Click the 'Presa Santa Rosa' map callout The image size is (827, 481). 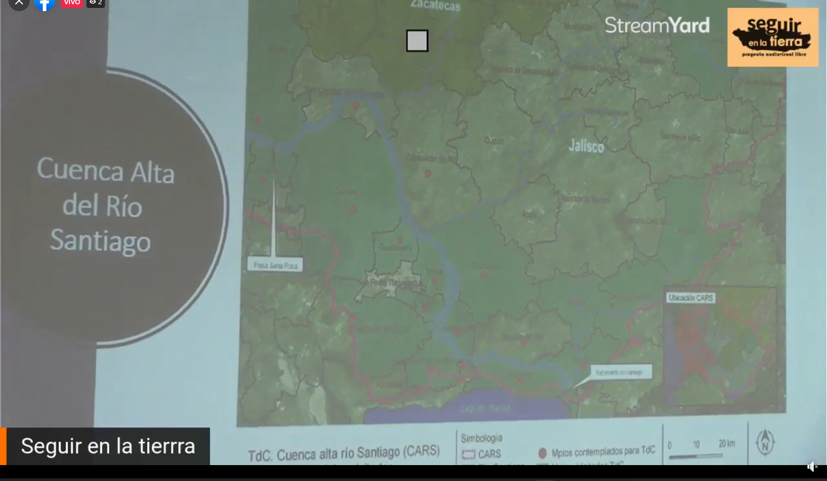(275, 265)
